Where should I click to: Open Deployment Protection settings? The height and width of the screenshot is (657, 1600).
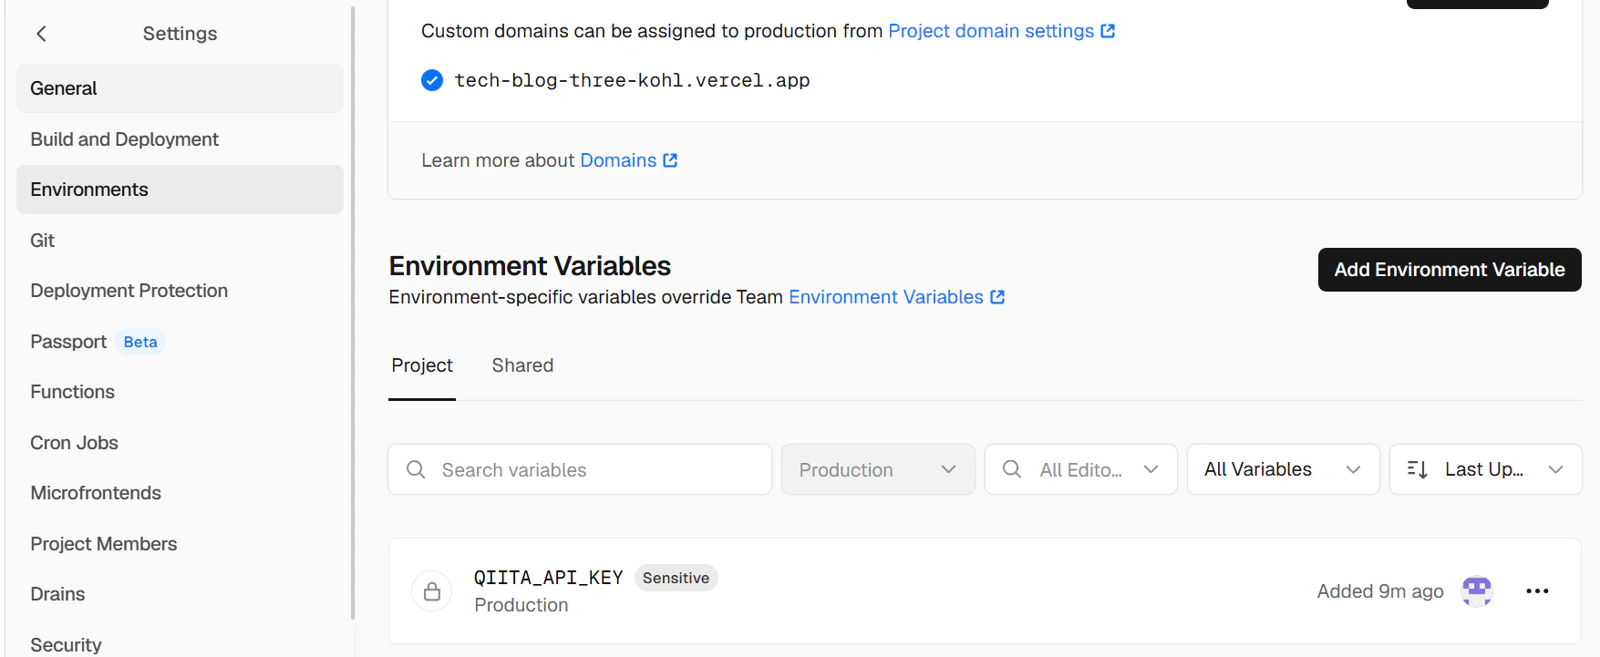[x=180, y=291]
